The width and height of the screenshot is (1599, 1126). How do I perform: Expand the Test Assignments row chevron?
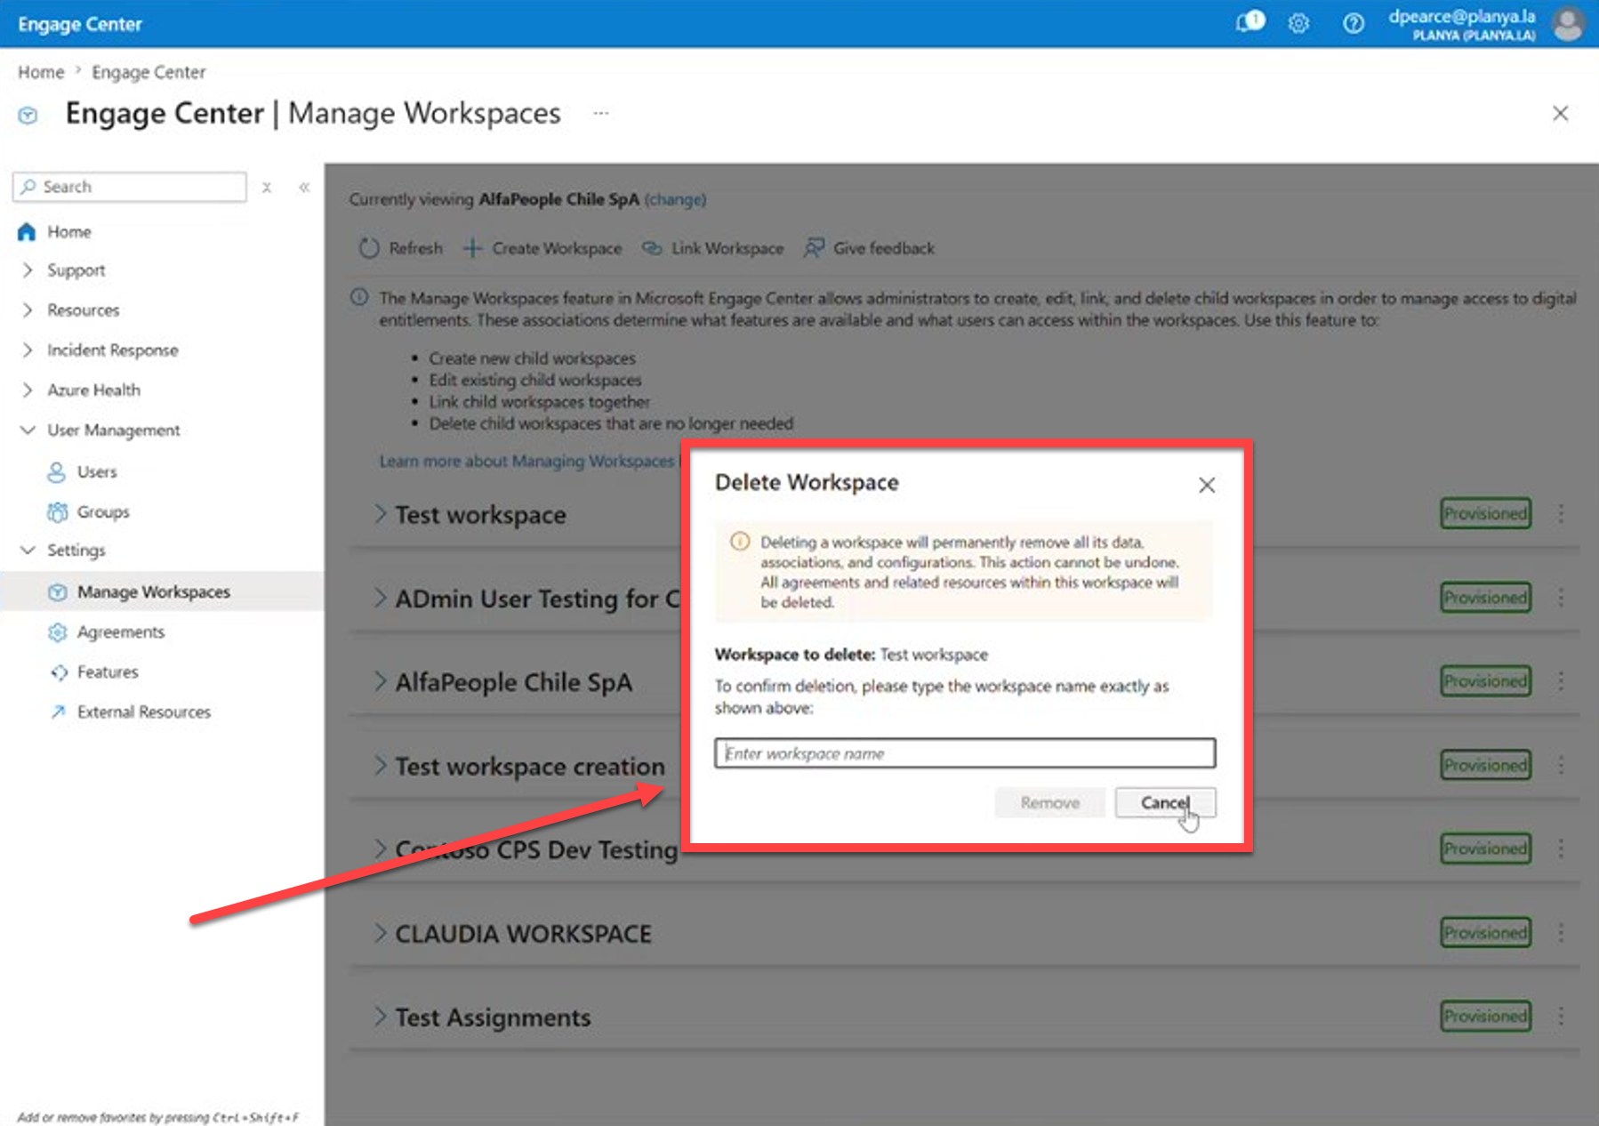(x=380, y=1017)
